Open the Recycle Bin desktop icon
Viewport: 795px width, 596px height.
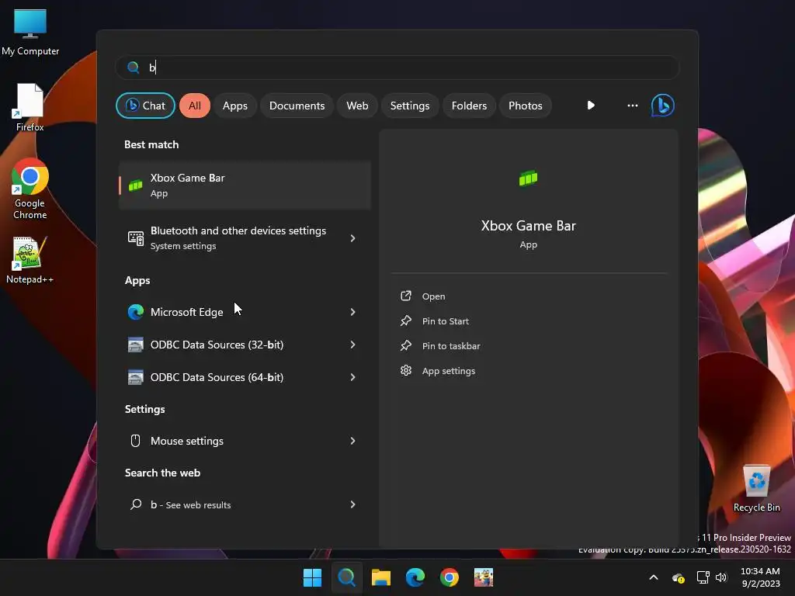(756, 487)
